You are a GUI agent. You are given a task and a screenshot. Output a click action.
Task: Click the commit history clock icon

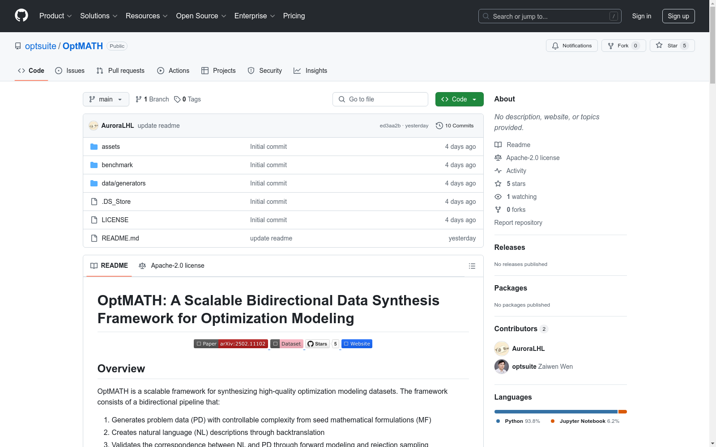click(439, 126)
